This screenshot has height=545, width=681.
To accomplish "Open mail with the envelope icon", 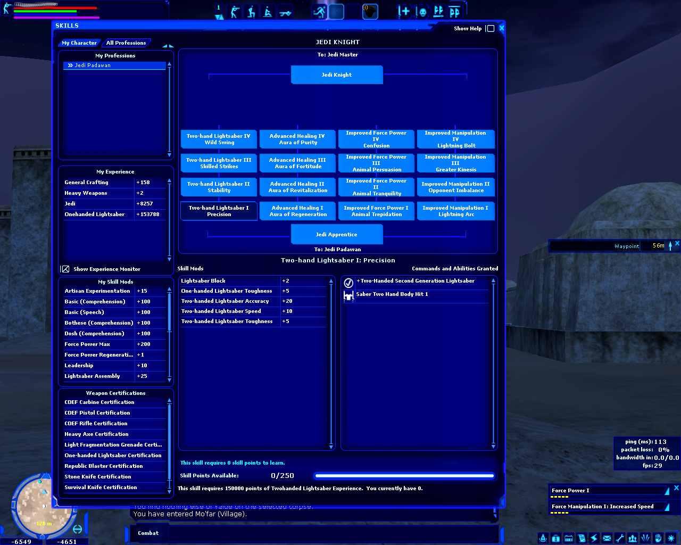I will 607,538.
